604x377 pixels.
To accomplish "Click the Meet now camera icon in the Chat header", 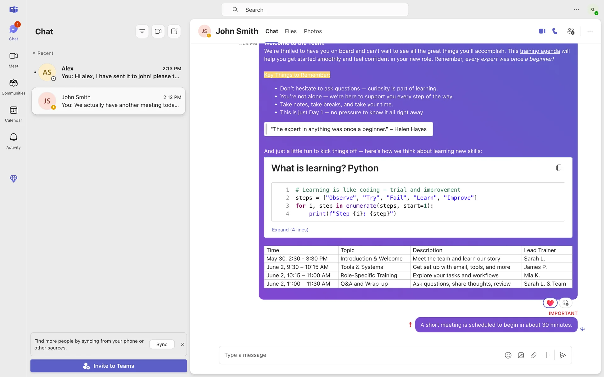I will (158, 31).
